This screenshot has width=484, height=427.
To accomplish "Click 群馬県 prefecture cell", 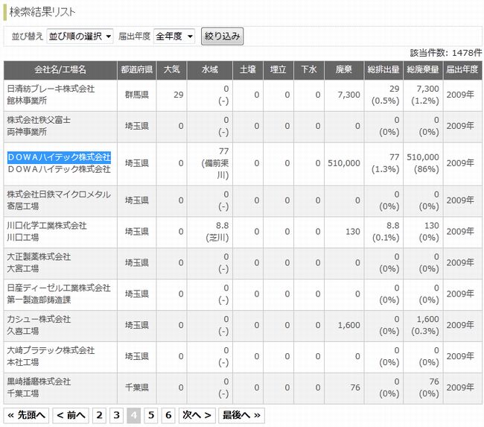I will [x=137, y=95].
